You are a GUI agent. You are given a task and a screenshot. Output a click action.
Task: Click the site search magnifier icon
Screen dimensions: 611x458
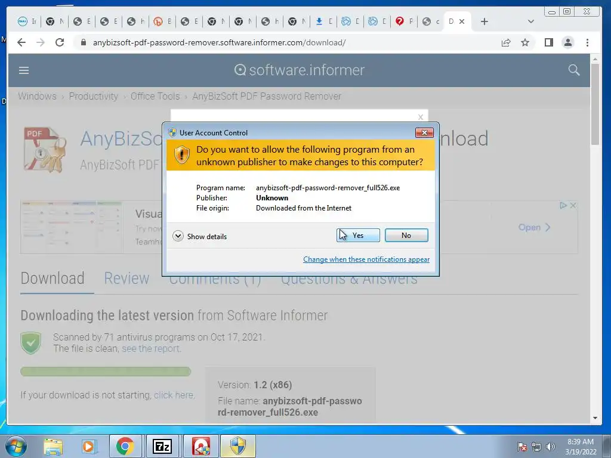point(573,70)
